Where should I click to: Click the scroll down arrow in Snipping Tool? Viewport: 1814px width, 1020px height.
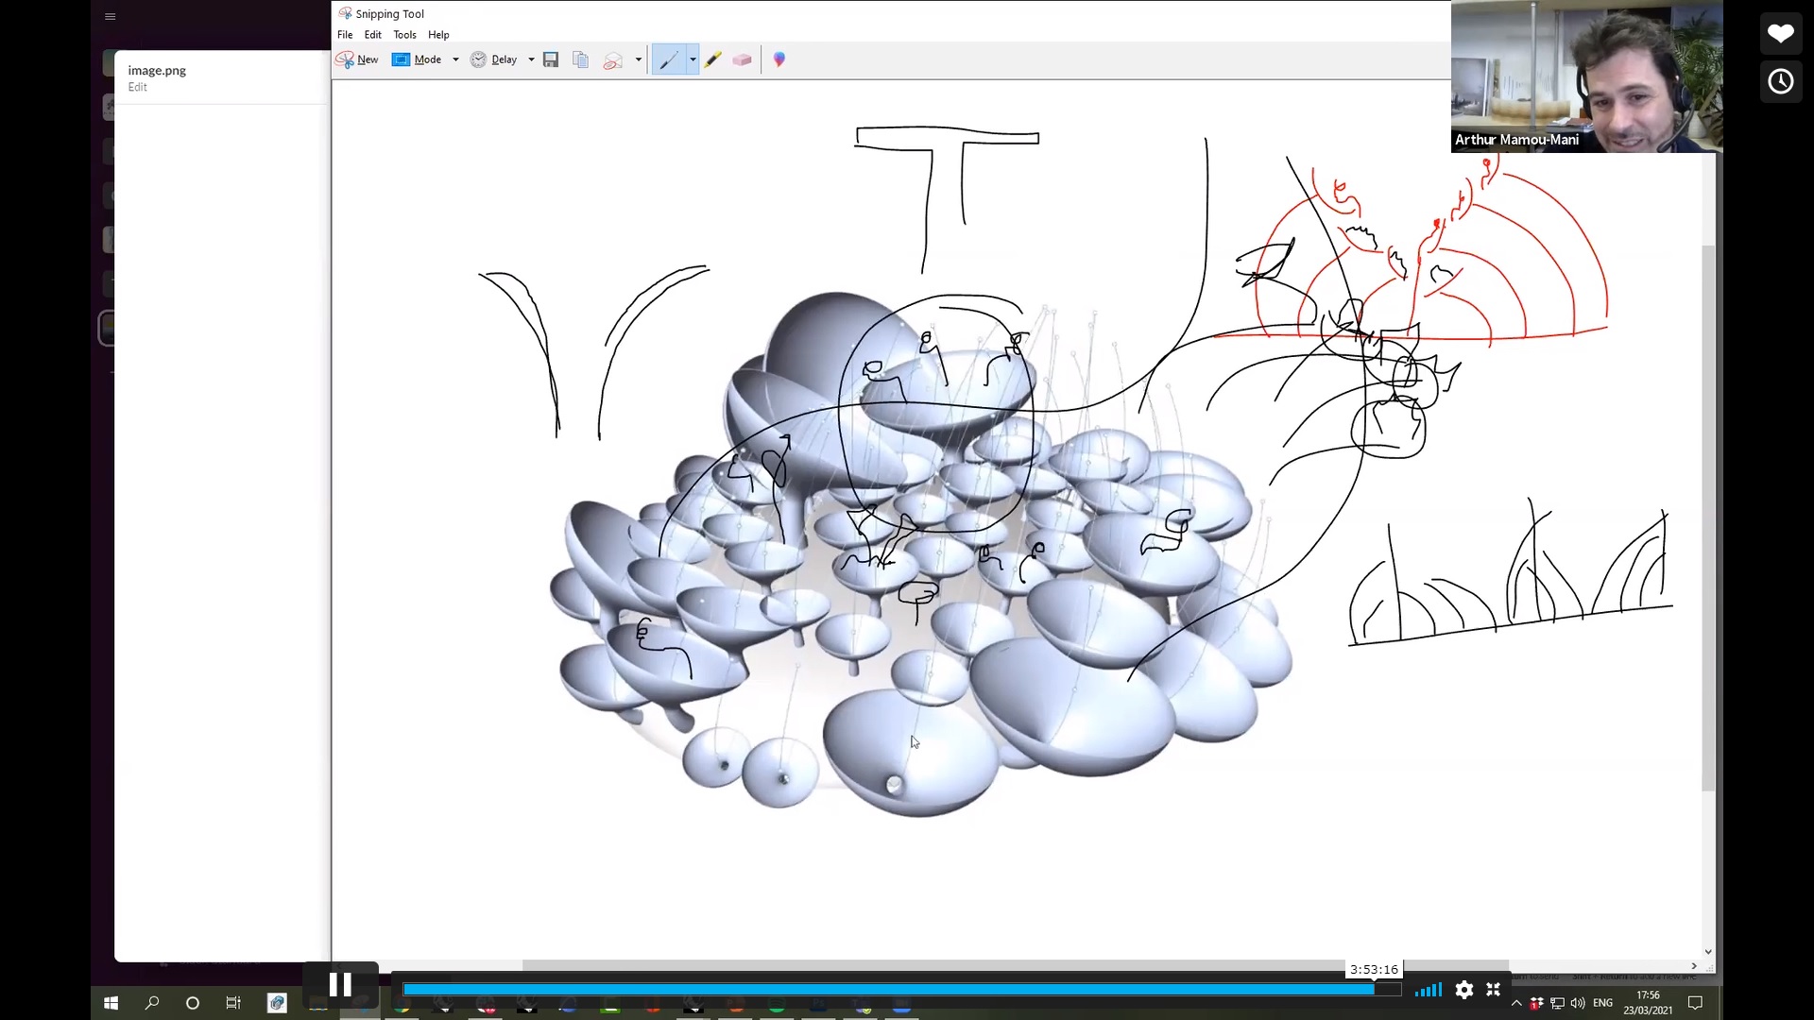point(1707,952)
